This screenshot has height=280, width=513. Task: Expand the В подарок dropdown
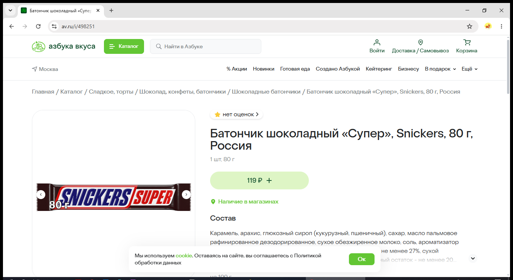440,69
